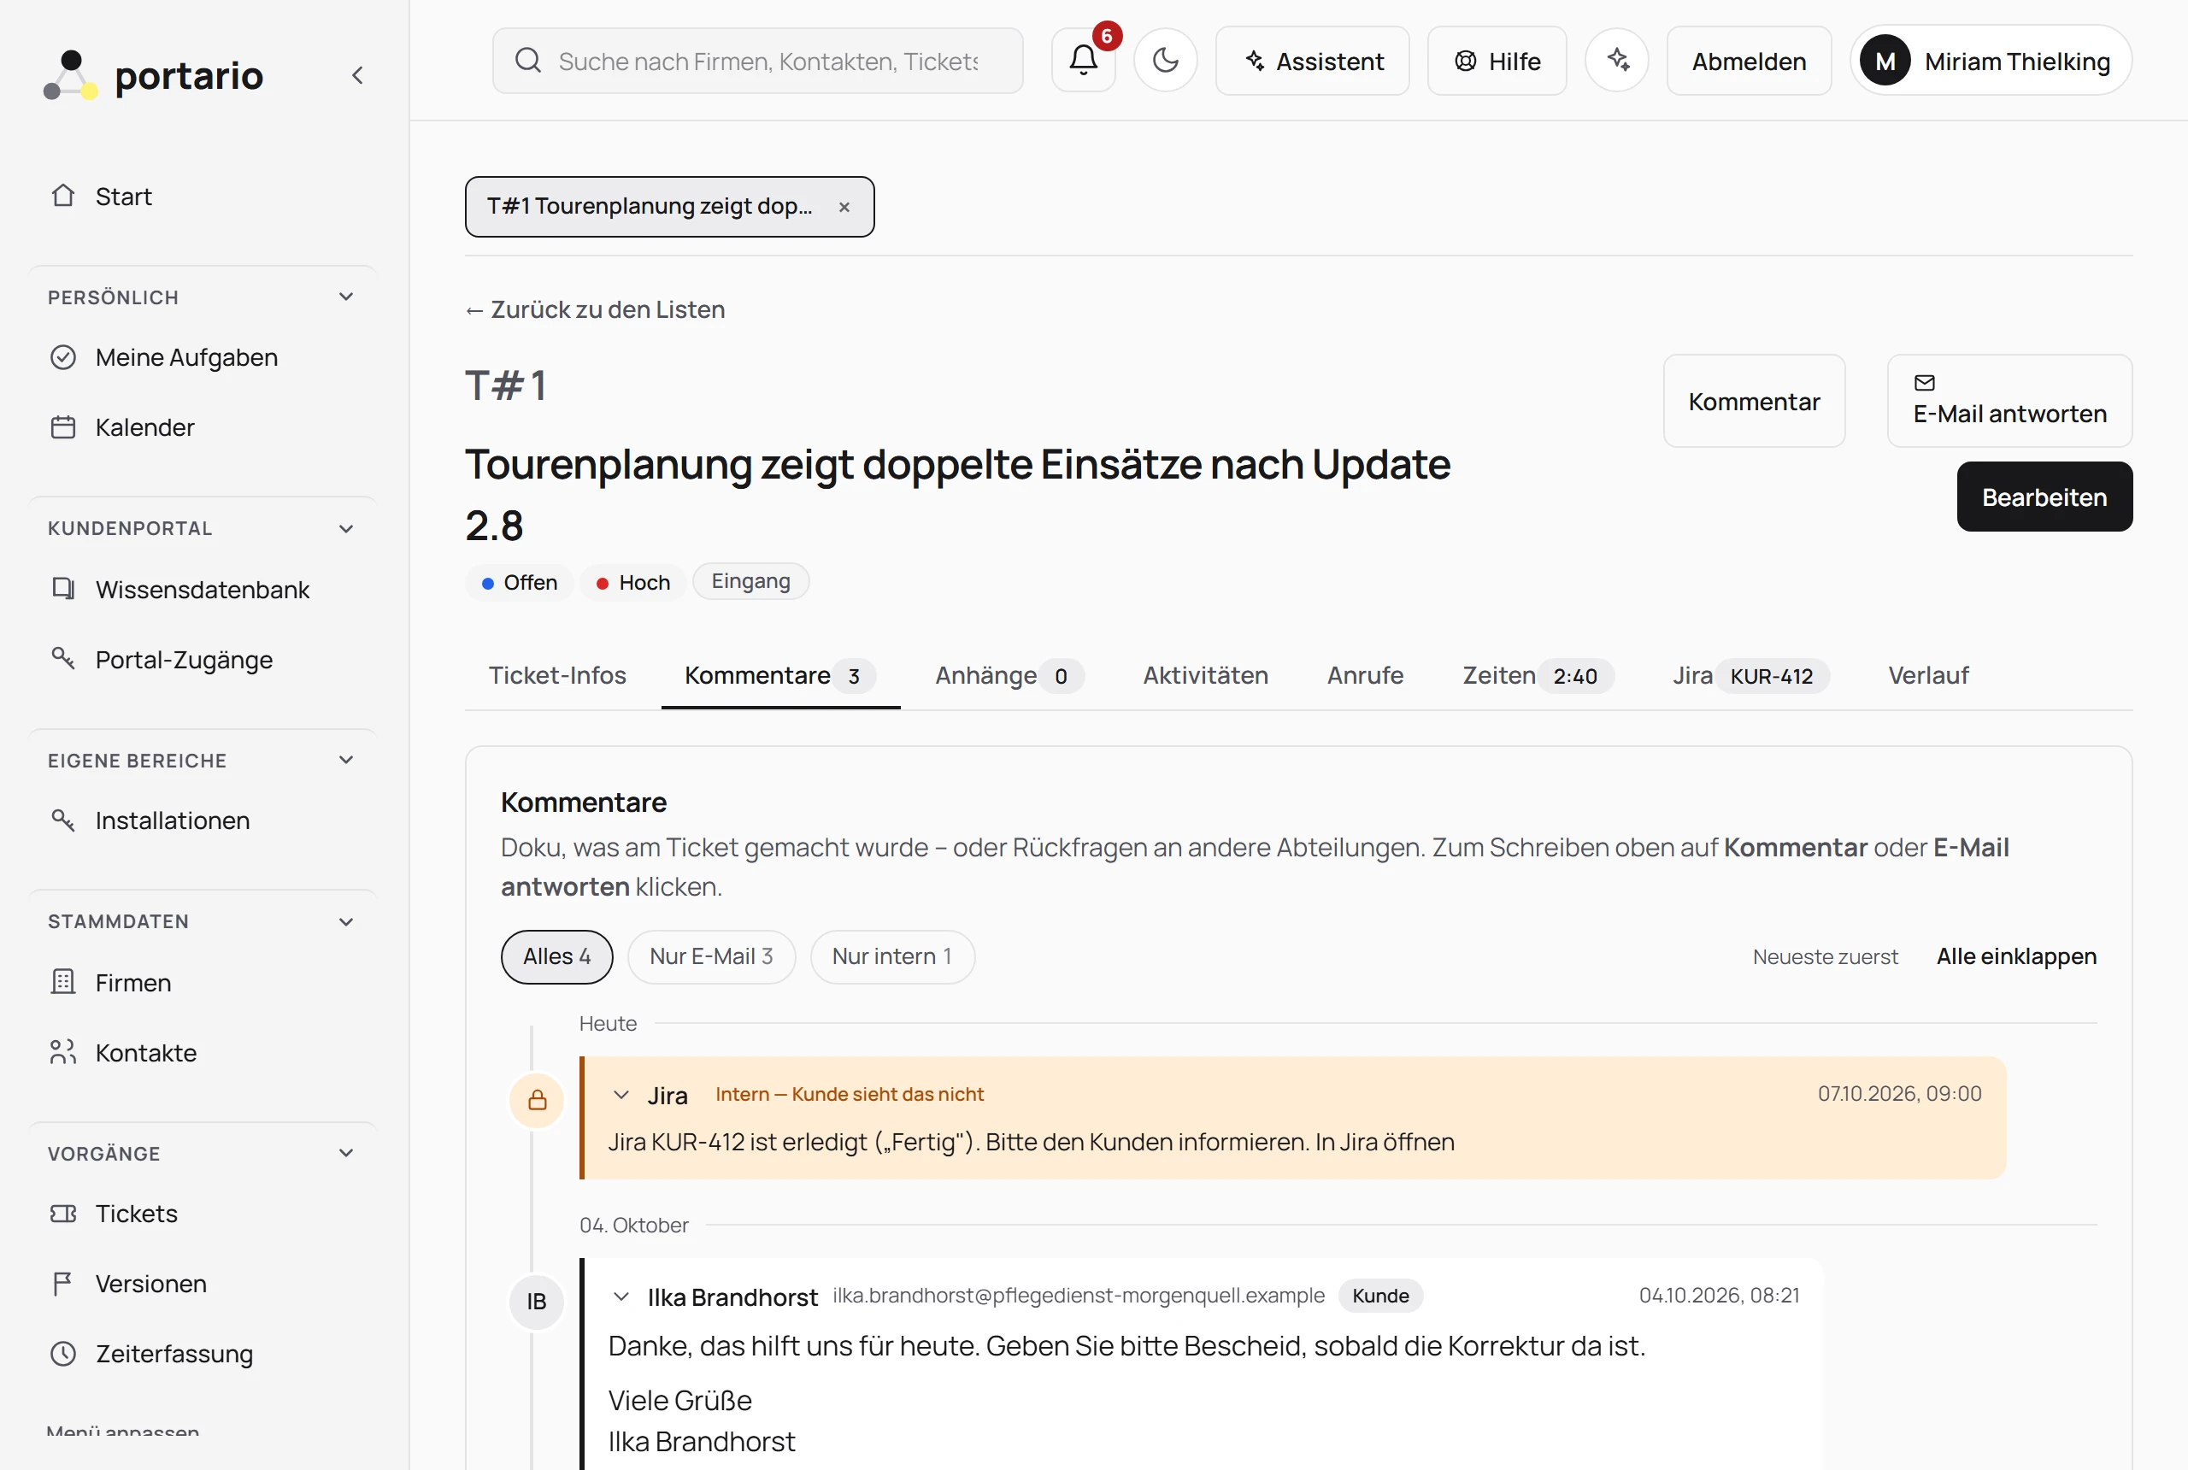2188x1470 pixels.
Task: Open Kalender icon in sidebar
Action: 62,427
